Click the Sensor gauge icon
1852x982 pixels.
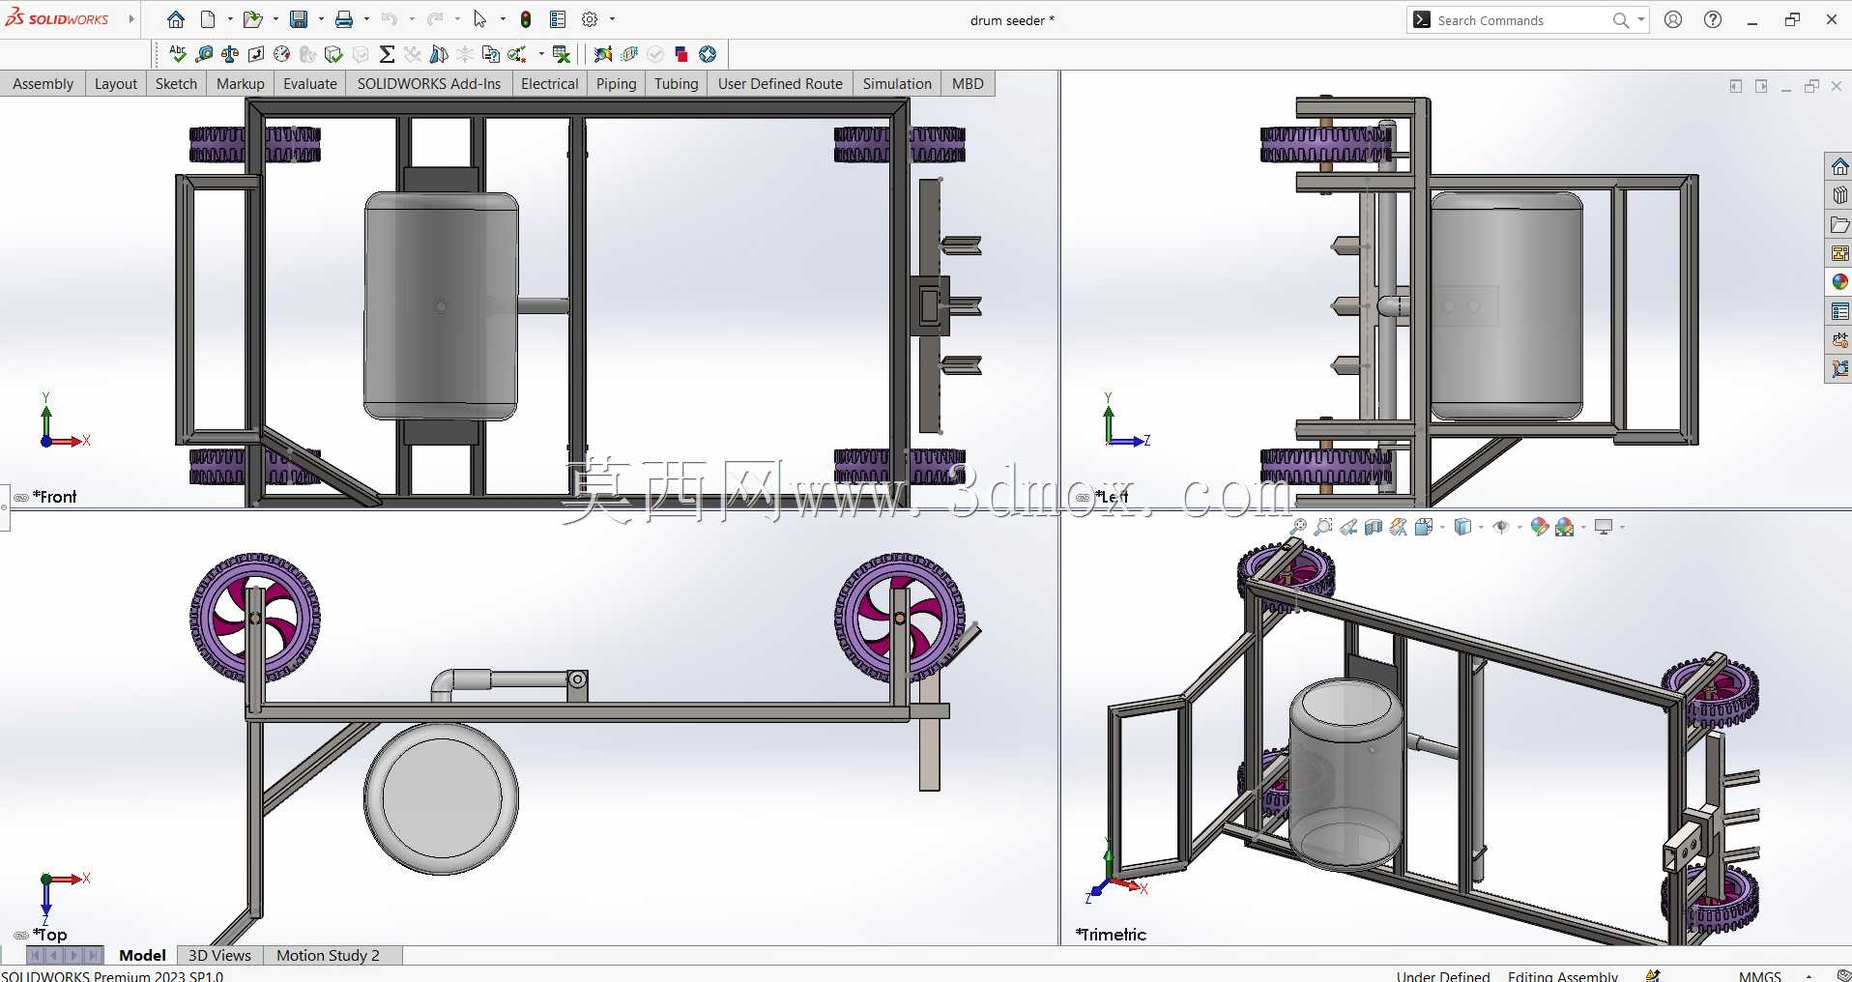click(282, 54)
